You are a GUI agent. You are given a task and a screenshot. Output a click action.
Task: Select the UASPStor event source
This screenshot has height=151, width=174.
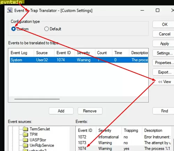(38, 140)
